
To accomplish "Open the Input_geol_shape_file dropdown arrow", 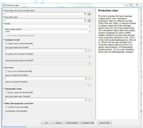I will [85, 50].
